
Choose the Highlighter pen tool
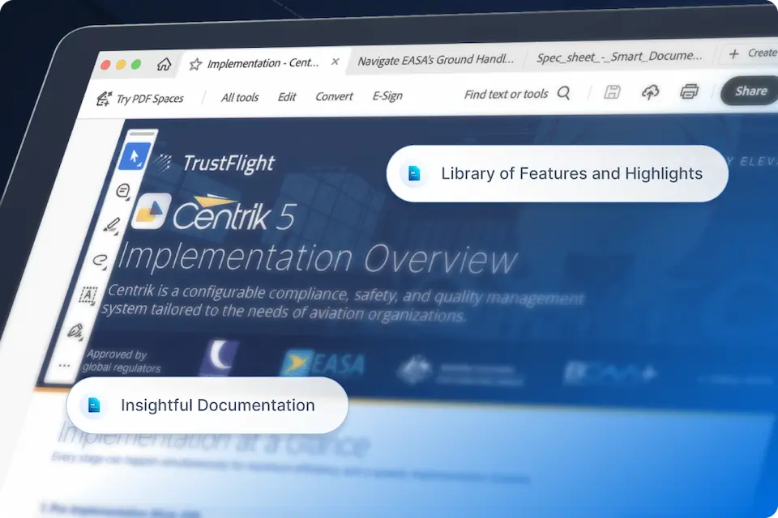(113, 225)
